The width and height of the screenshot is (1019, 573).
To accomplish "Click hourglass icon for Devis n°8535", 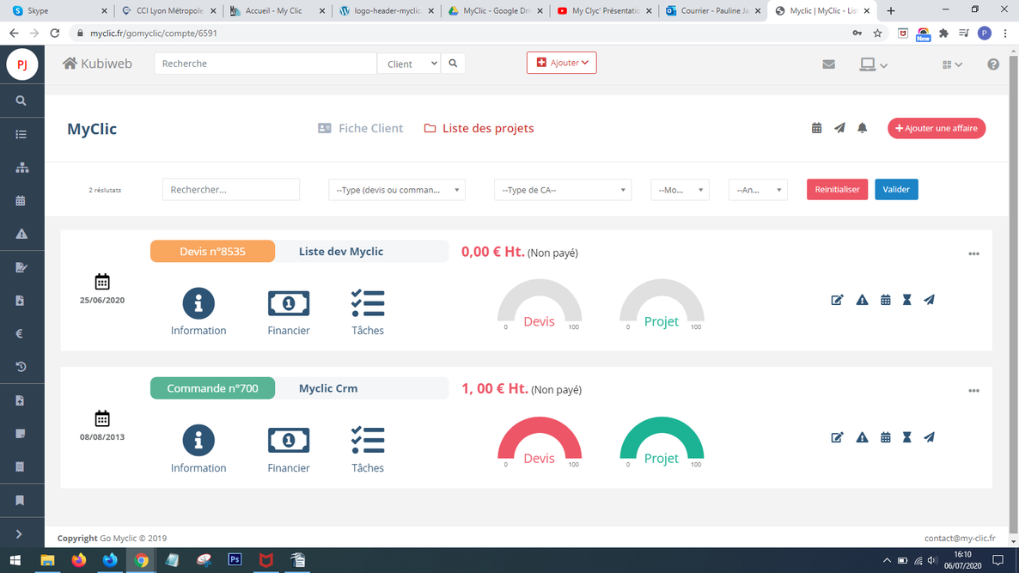I will (906, 300).
